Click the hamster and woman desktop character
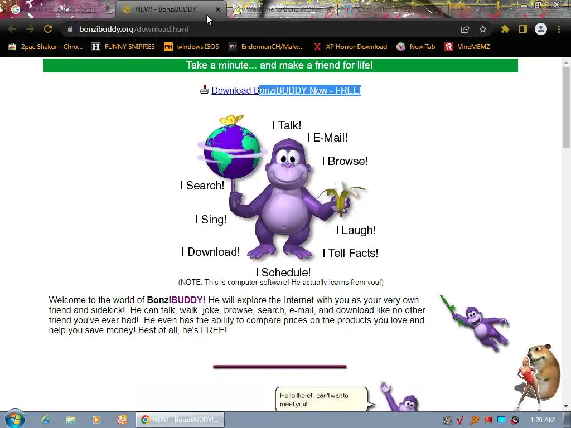571x428 pixels. click(x=538, y=377)
